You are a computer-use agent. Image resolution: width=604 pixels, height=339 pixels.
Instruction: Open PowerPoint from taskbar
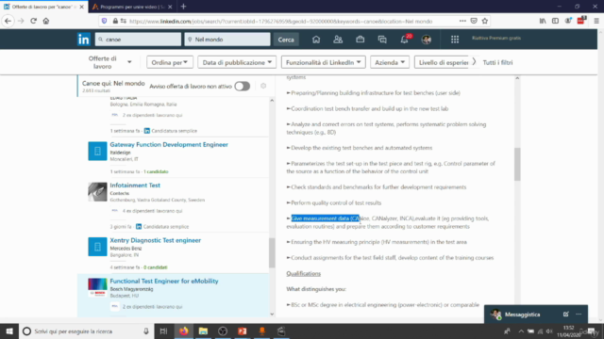(x=243, y=331)
